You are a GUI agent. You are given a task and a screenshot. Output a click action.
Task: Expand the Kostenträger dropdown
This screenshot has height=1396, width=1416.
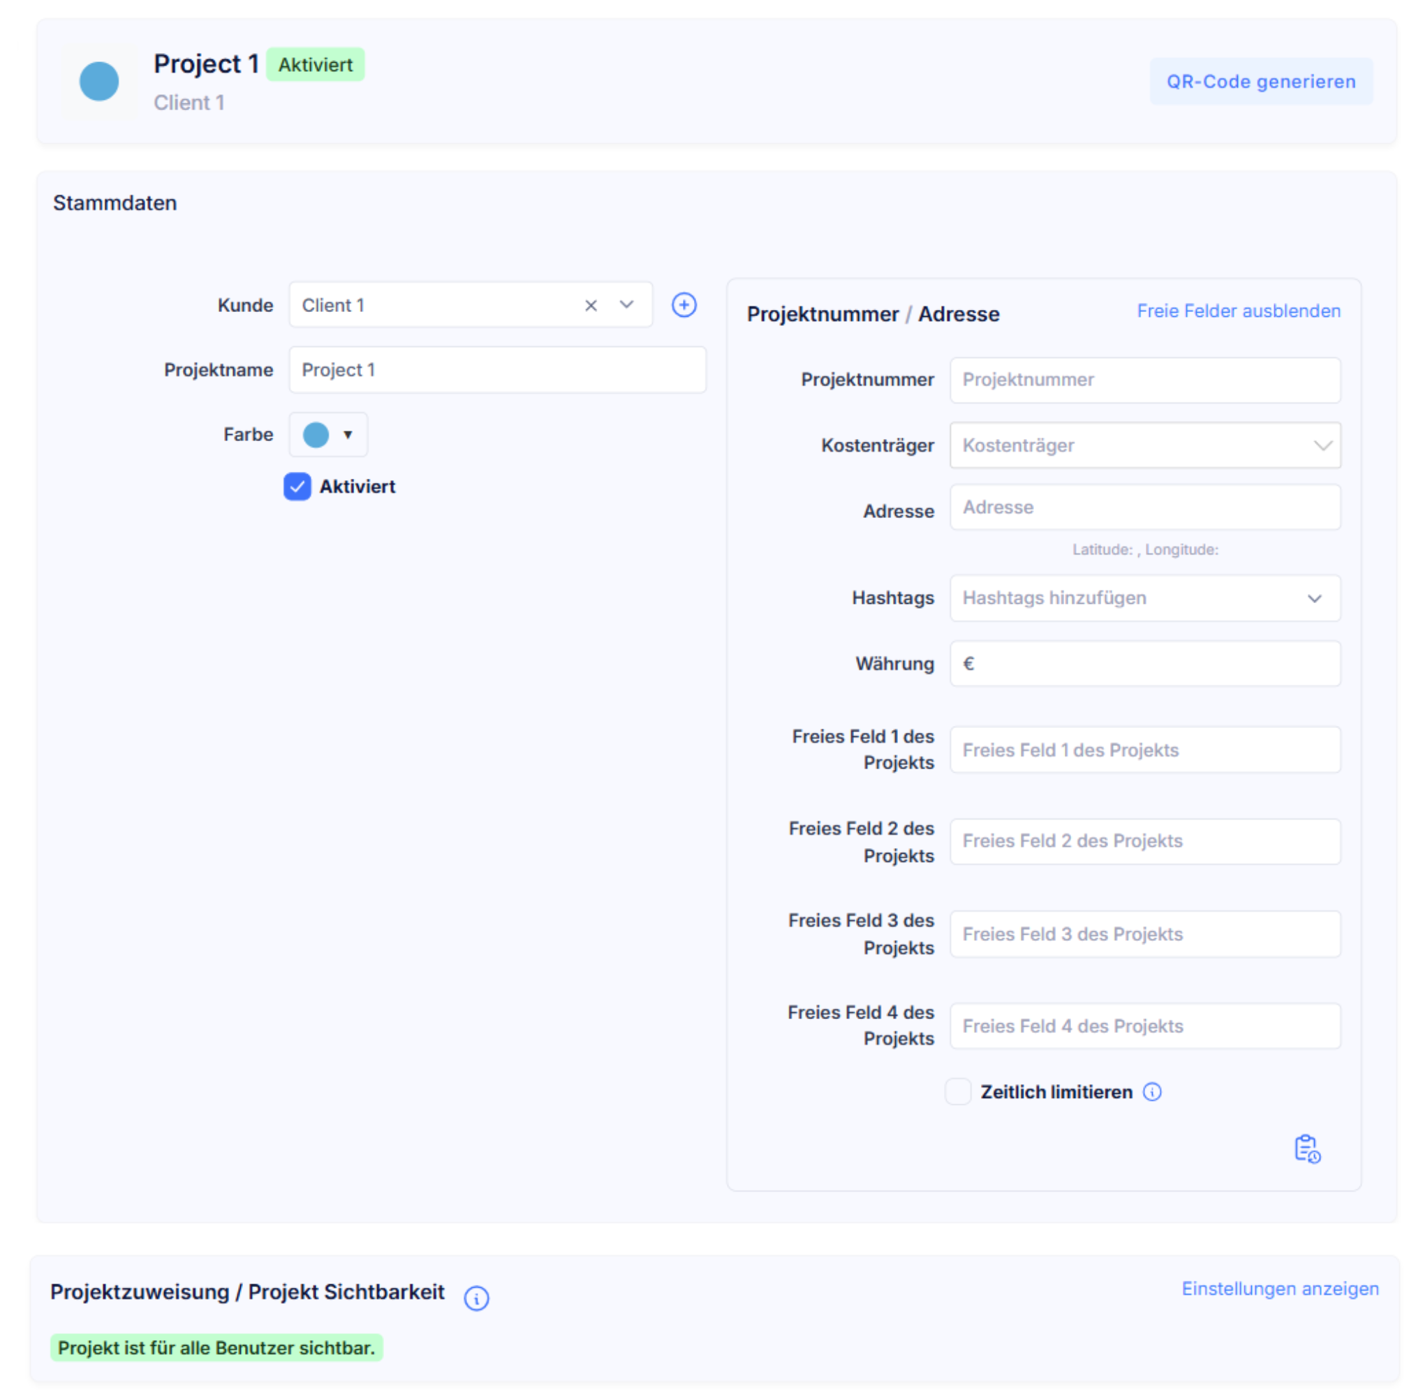[1145, 445]
